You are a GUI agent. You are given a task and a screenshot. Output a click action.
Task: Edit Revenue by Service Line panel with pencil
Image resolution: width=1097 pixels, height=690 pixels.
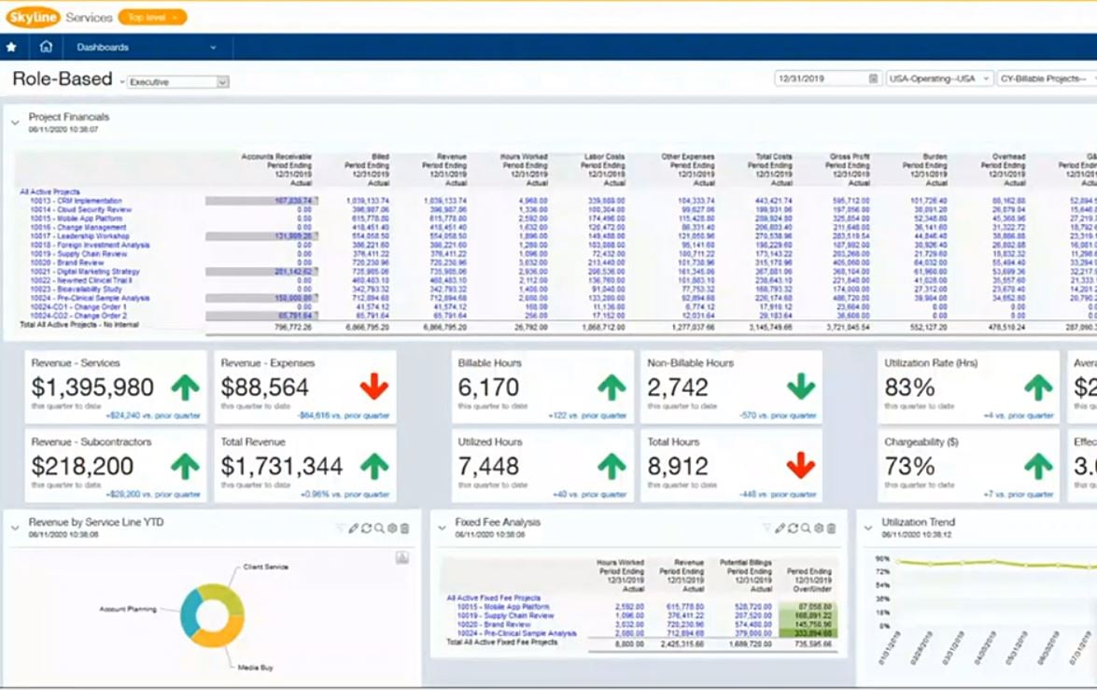pyautogui.click(x=354, y=528)
